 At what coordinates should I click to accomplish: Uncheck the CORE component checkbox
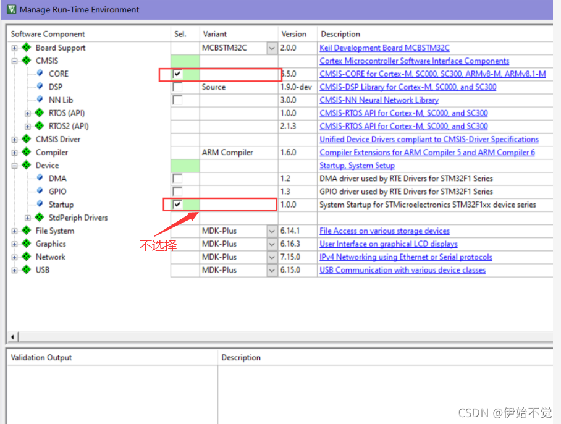pyautogui.click(x=177, y=74)
